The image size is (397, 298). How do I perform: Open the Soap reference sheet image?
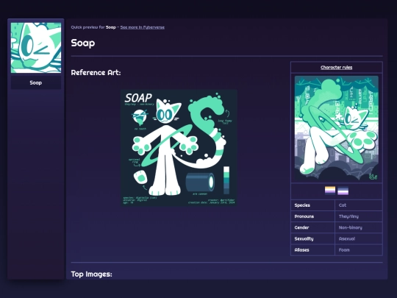tap(179, 147)
